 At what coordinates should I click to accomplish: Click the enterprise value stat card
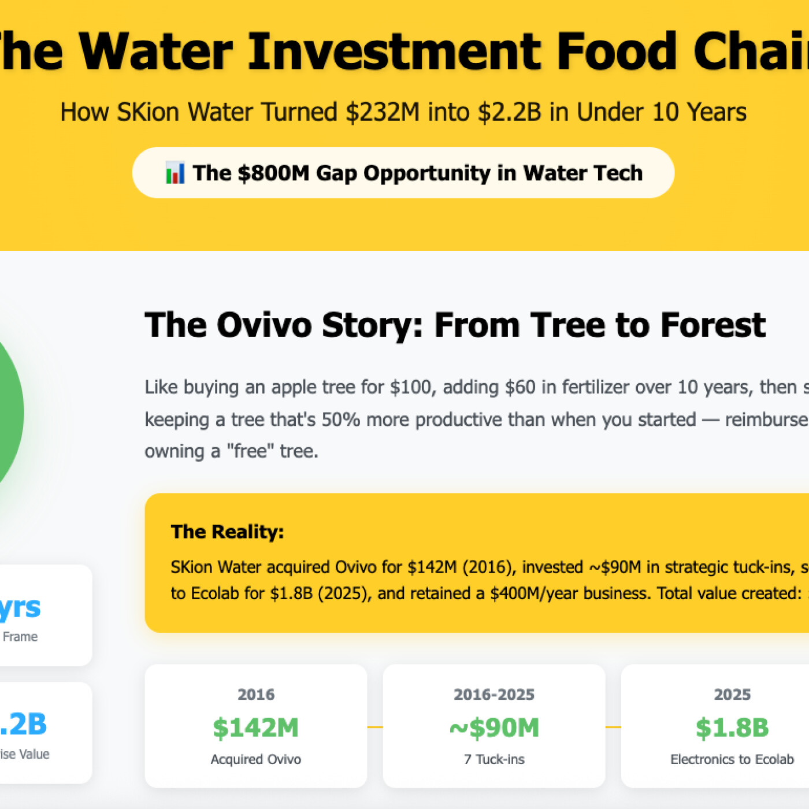[40, 733]
